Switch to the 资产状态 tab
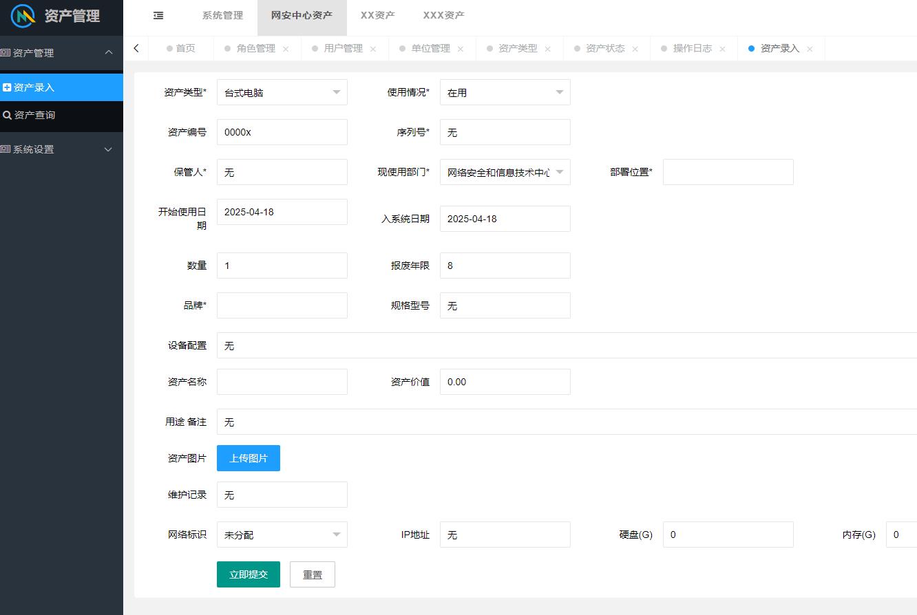Screen dimensions: 917x615 605,48
